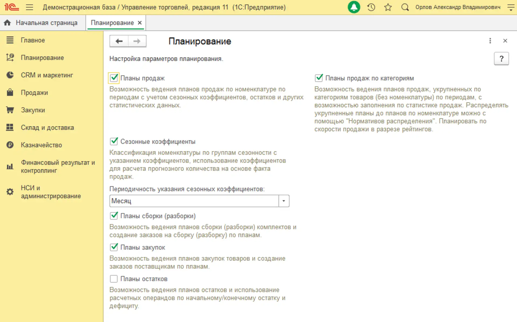The width and height of the screenshot is (517, 322).
Task: Open the search magnifier icon
Action: (x=405, y=7)
